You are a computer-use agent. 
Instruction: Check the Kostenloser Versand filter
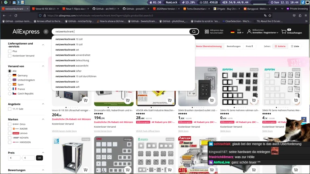[x=10, y=56]
